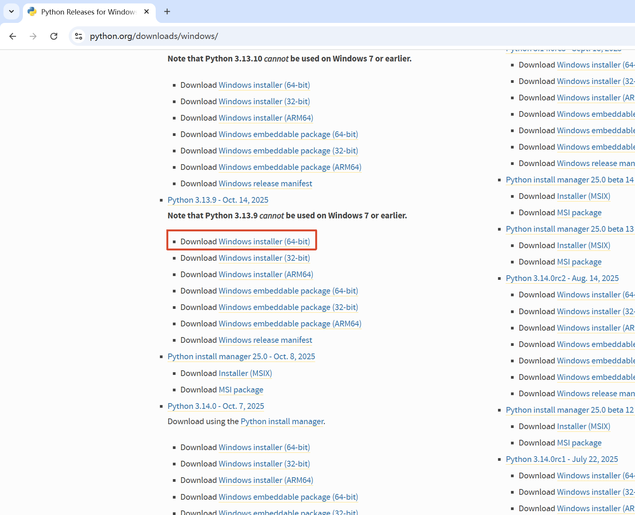Download Python 3.13.9 Windows installer (ARM64)
This screenshot has height=515, width=635.
coord(266,274)
